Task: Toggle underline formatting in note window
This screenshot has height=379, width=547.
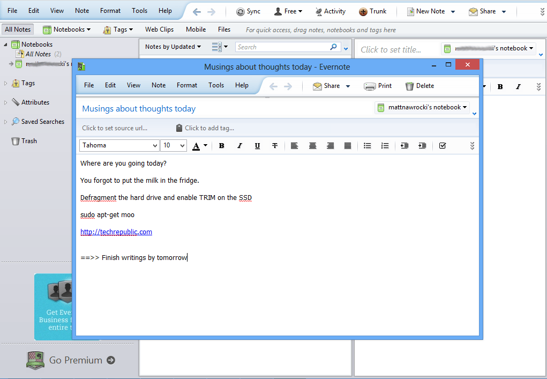Action: click(x=257, y=146)
